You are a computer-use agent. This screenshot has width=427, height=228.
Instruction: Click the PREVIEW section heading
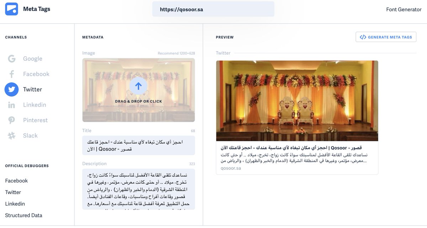coord(225,37)
